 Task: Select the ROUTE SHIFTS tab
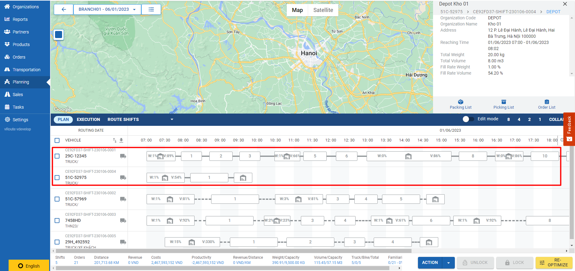tap(123, 119)
